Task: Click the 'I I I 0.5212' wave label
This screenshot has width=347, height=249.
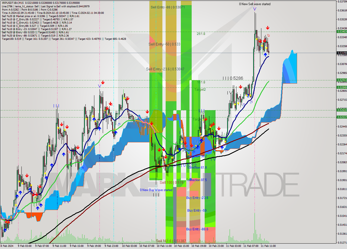Action: pos(186,165)
